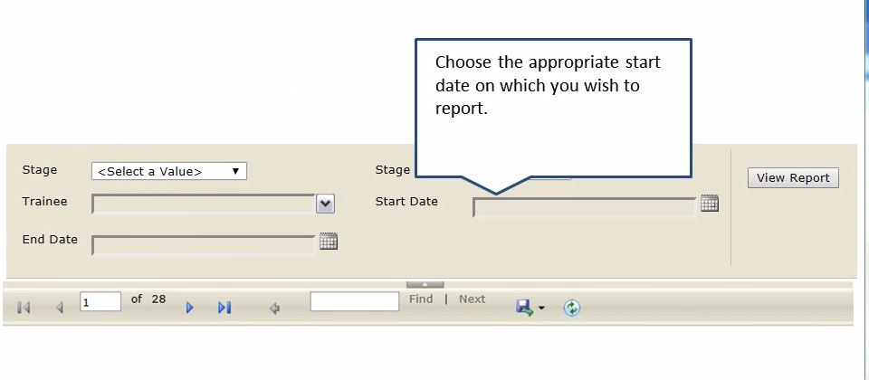Collapse the parameters panel with the arrow tab
Image resolution: width=869 pixels, height=380 pixels.
[x=425, y=285]
